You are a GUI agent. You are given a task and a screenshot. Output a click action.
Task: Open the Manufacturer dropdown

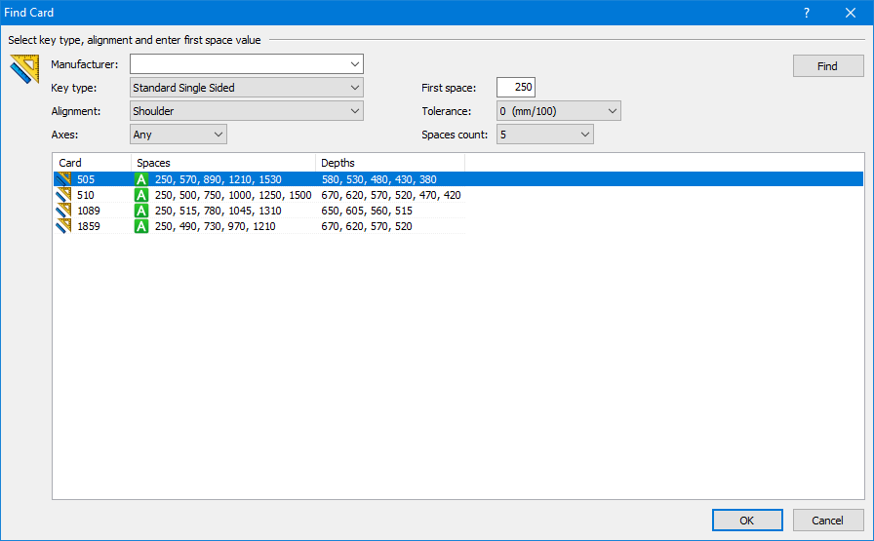[354, 64]
